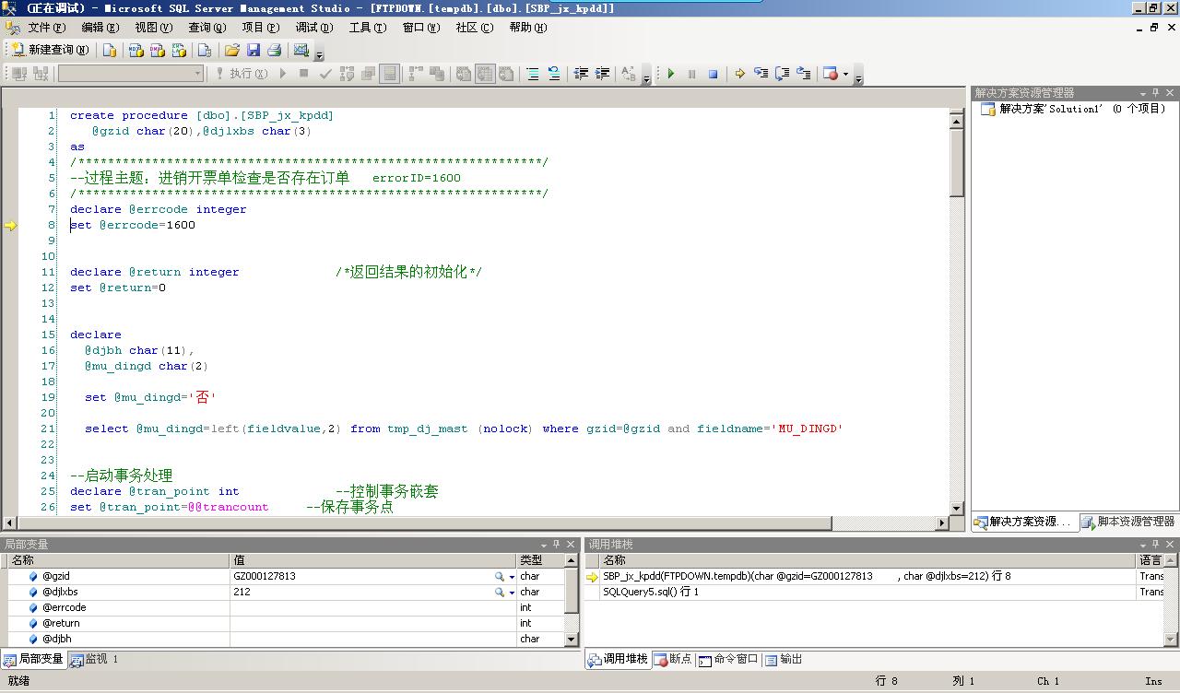Switch to the 命令窗口 tab
1180x693 pixels.
[x=728, y=660]
